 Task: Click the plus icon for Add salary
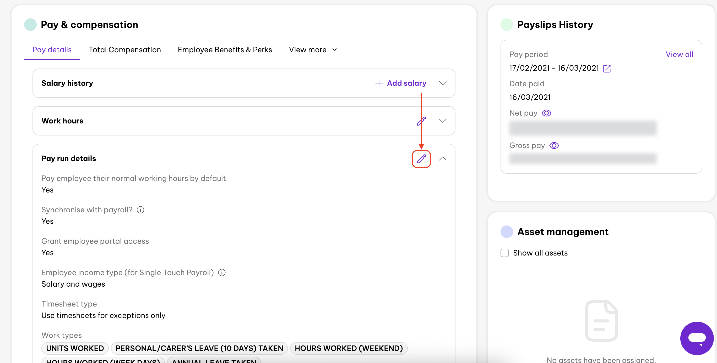378,83
